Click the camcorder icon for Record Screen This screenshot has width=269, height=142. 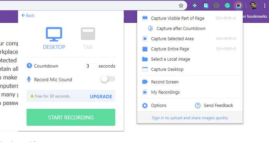(145, 82)
